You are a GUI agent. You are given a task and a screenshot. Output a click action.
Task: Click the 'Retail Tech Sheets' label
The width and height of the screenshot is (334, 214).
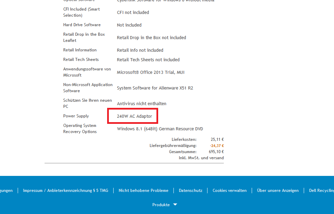pos(81,60)
